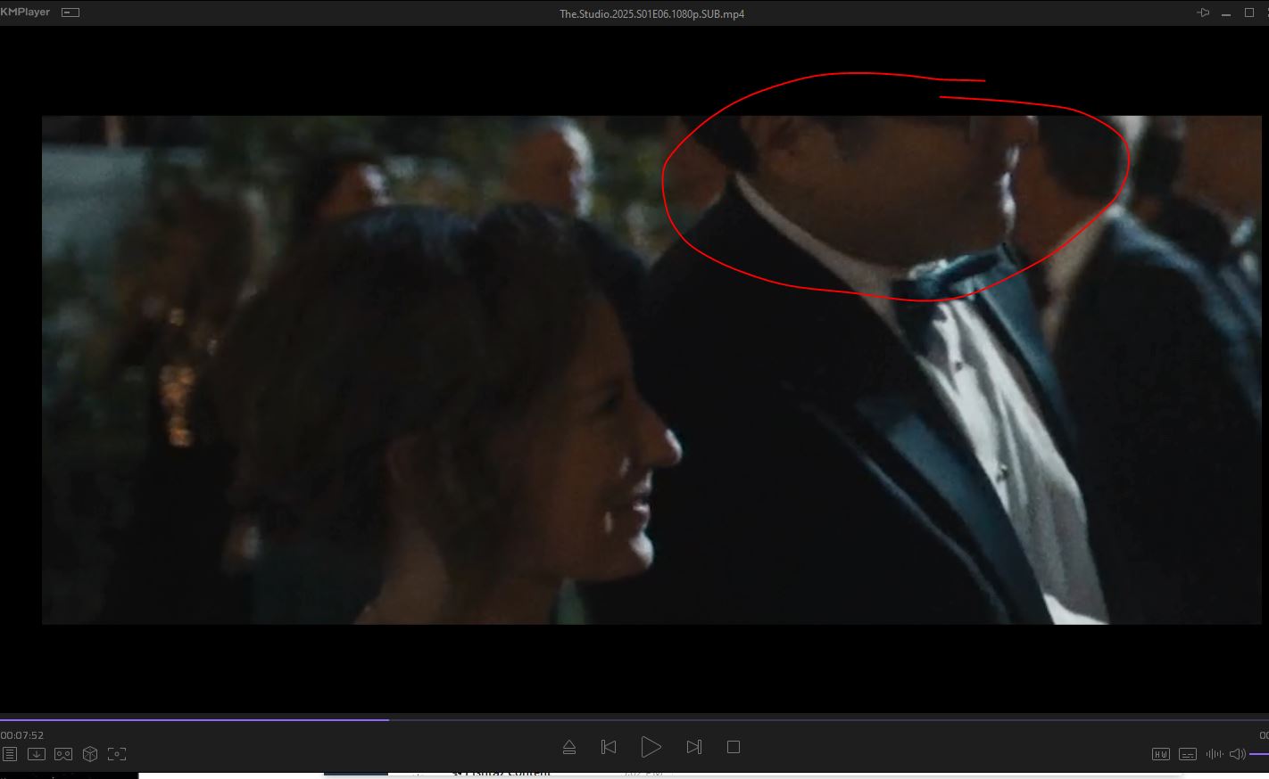
Task: Skip to the next track
Action: 693,747
